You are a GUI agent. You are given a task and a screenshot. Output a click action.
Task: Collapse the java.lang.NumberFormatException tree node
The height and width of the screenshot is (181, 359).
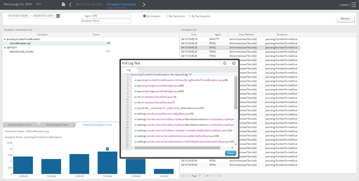tap(5, 39)
